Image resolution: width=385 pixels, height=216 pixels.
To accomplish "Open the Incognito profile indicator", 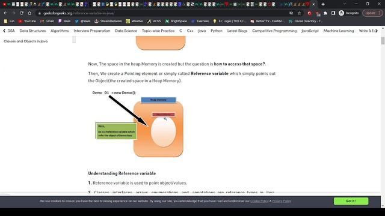I will 349,13.
